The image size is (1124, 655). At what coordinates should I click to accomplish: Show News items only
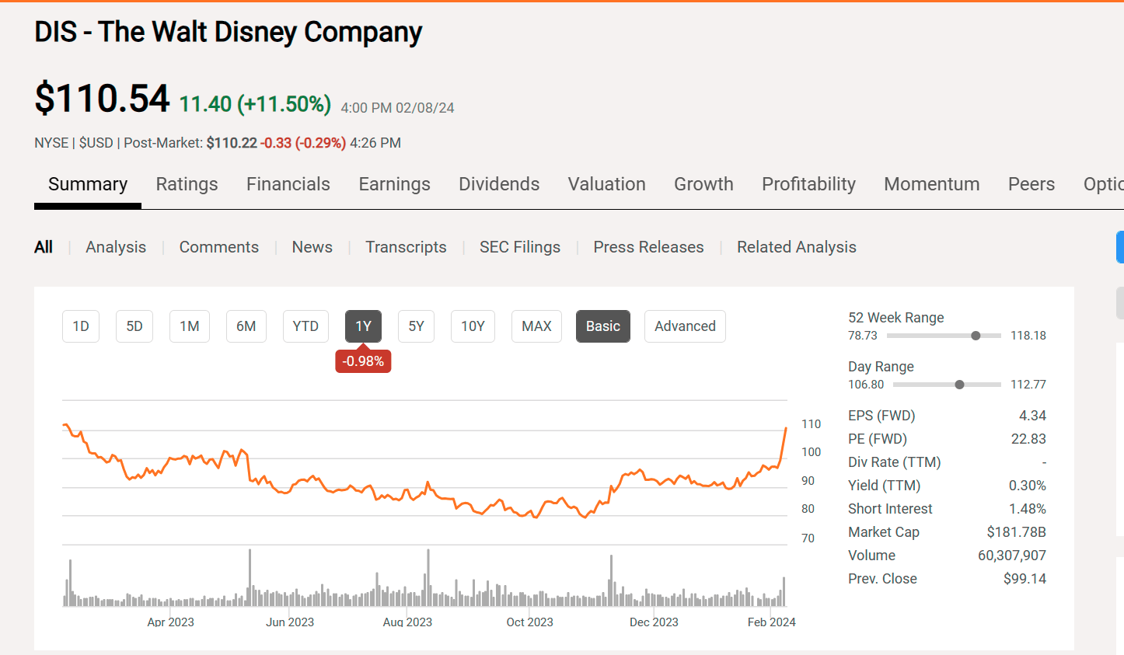pyautogui.click(x=312, y=247)
